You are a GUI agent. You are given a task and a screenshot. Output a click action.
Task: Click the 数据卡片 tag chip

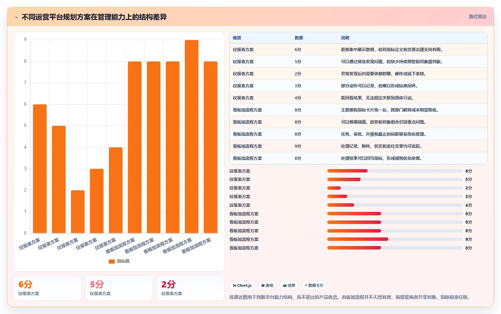click(x=314, y=285)
